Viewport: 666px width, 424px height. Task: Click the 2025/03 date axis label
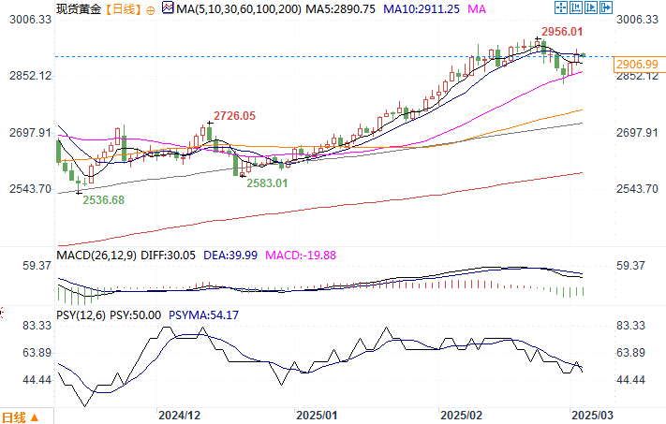pos(593,416)
